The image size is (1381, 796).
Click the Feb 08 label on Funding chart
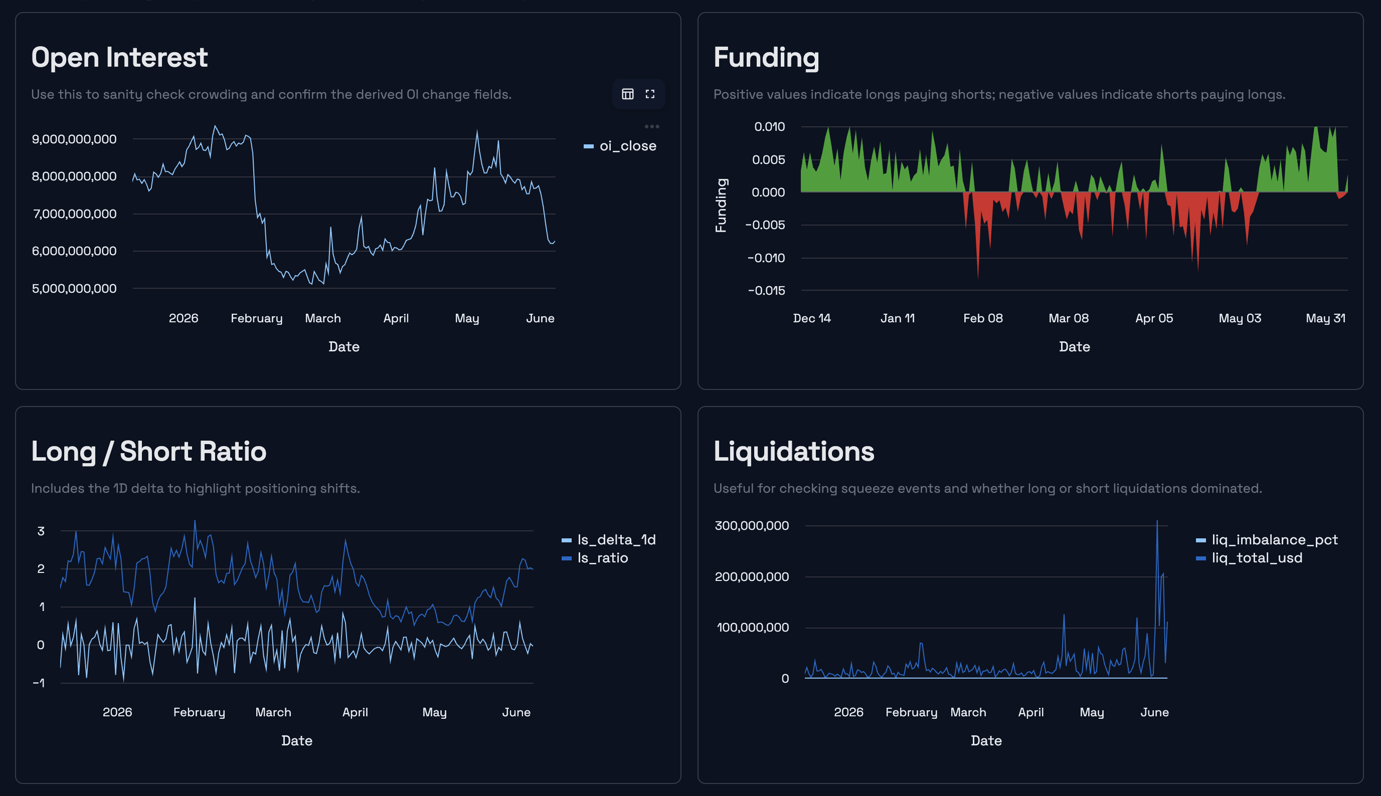(x=983, y=318)
